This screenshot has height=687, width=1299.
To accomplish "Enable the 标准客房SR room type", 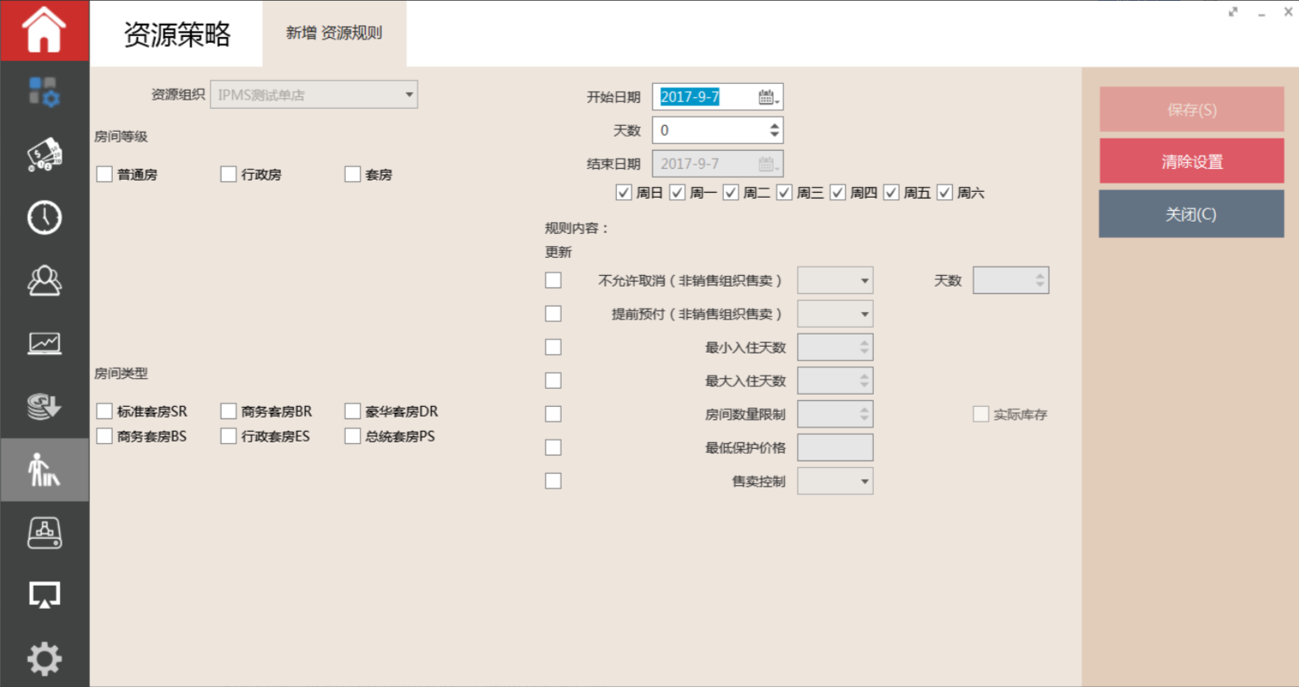I will pos(105,411).
